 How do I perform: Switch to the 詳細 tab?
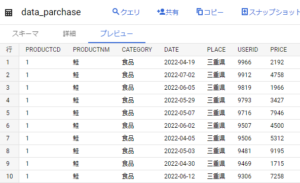(69, 33)
